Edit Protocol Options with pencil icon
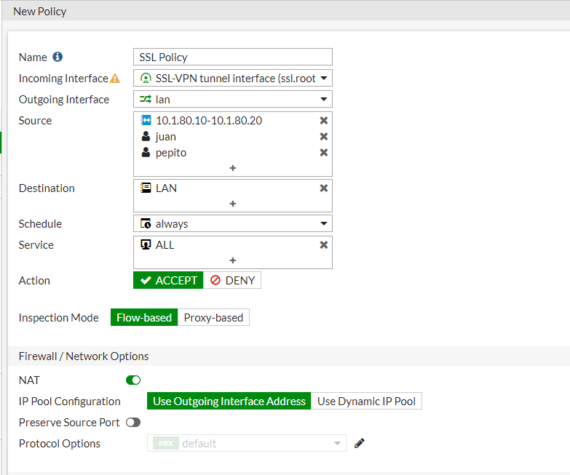Image resolution: width=570 pixels, height=475 pixels. pos(359,443)
